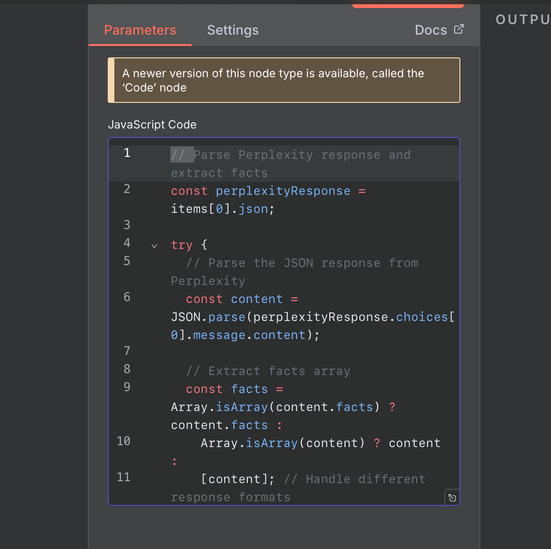Click line number 11 in the gutter

click(123, 477)
